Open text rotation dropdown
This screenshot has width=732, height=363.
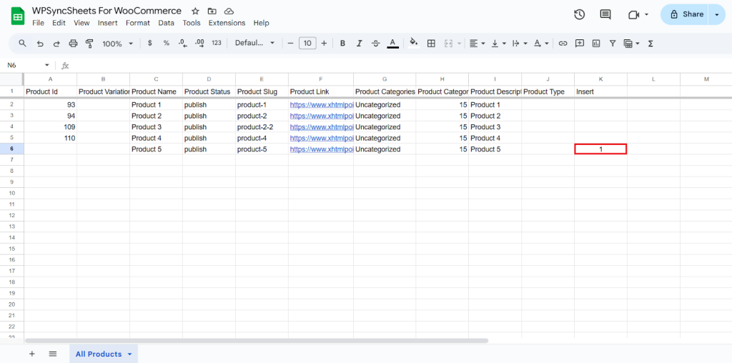tap(541, 44)
